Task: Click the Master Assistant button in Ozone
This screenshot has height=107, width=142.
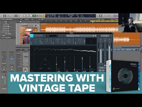Action: (x=70, y=36)
